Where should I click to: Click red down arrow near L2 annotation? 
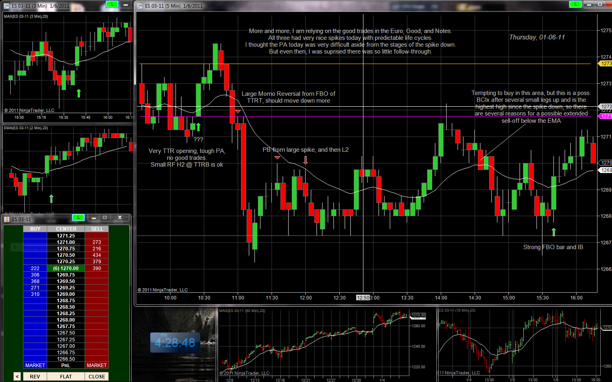pos(305,160)
